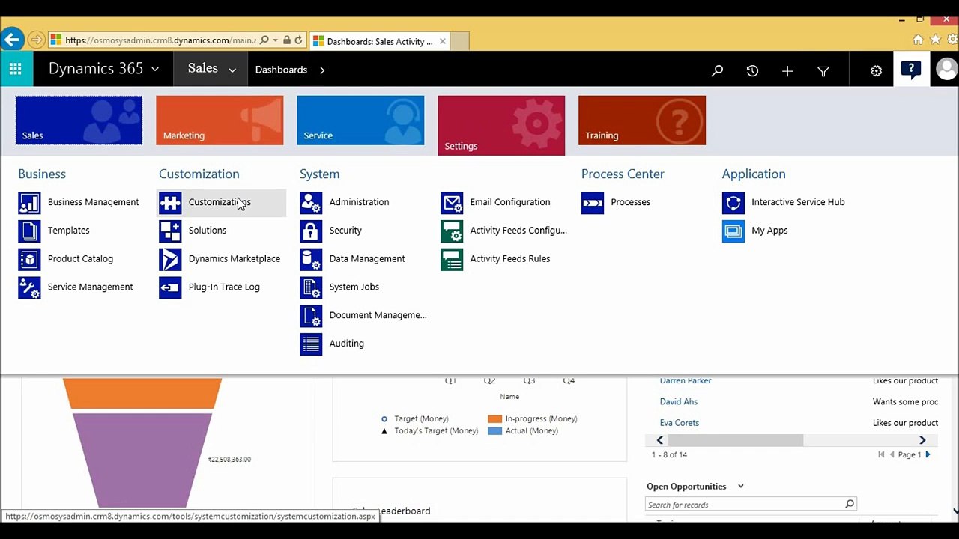Click the Document Management icon
959x539 pixels.
coord(311,316)
